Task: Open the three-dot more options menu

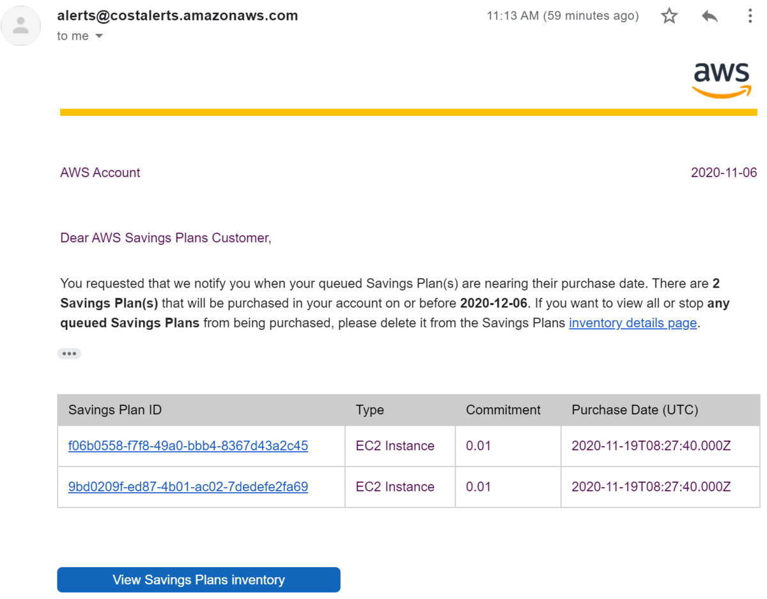Action: pyautogui.click(x=750, y=16)
